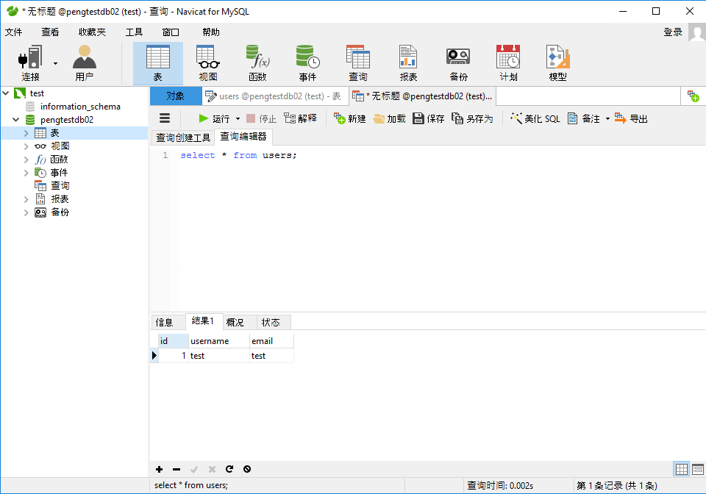Image resolution: width=706 pixels, height=494 pixels.
Task: Open the 文件 menu
Action: tap(13, 32)
